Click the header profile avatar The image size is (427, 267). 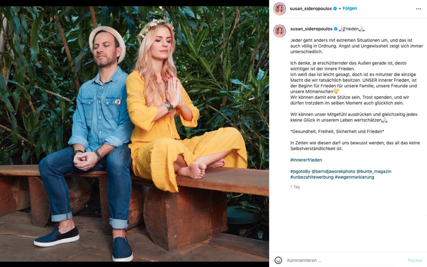pos(279,9)
